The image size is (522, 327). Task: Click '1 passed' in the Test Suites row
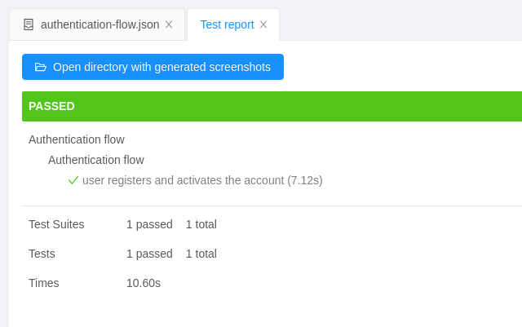click(149, 224)
